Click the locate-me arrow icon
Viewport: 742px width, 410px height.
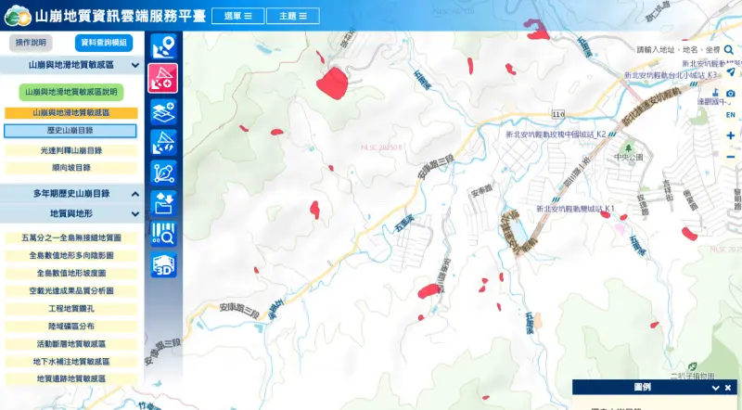tap(731, 72)
